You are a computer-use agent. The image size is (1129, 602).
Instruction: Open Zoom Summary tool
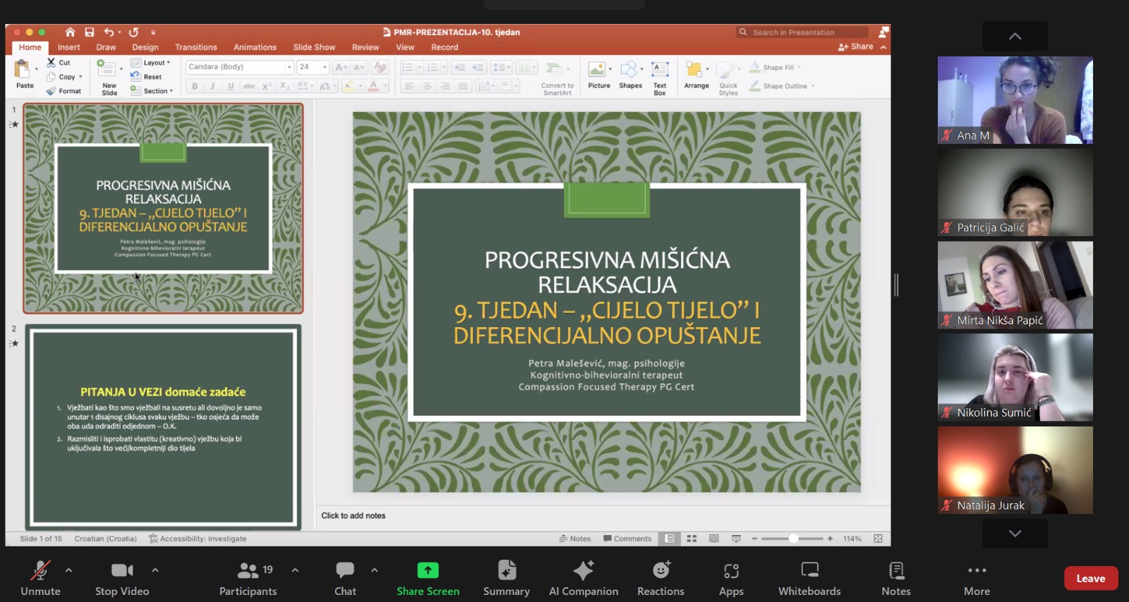507,579
